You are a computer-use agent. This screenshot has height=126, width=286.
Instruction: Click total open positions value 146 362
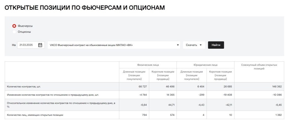[x=277, y=87]
